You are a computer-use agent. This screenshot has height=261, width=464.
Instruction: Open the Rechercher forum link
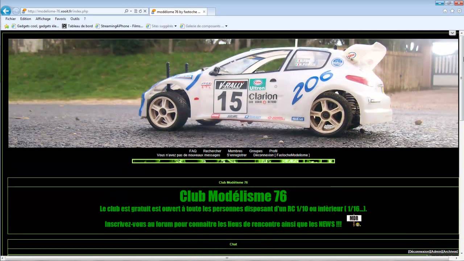coord(212,151)
